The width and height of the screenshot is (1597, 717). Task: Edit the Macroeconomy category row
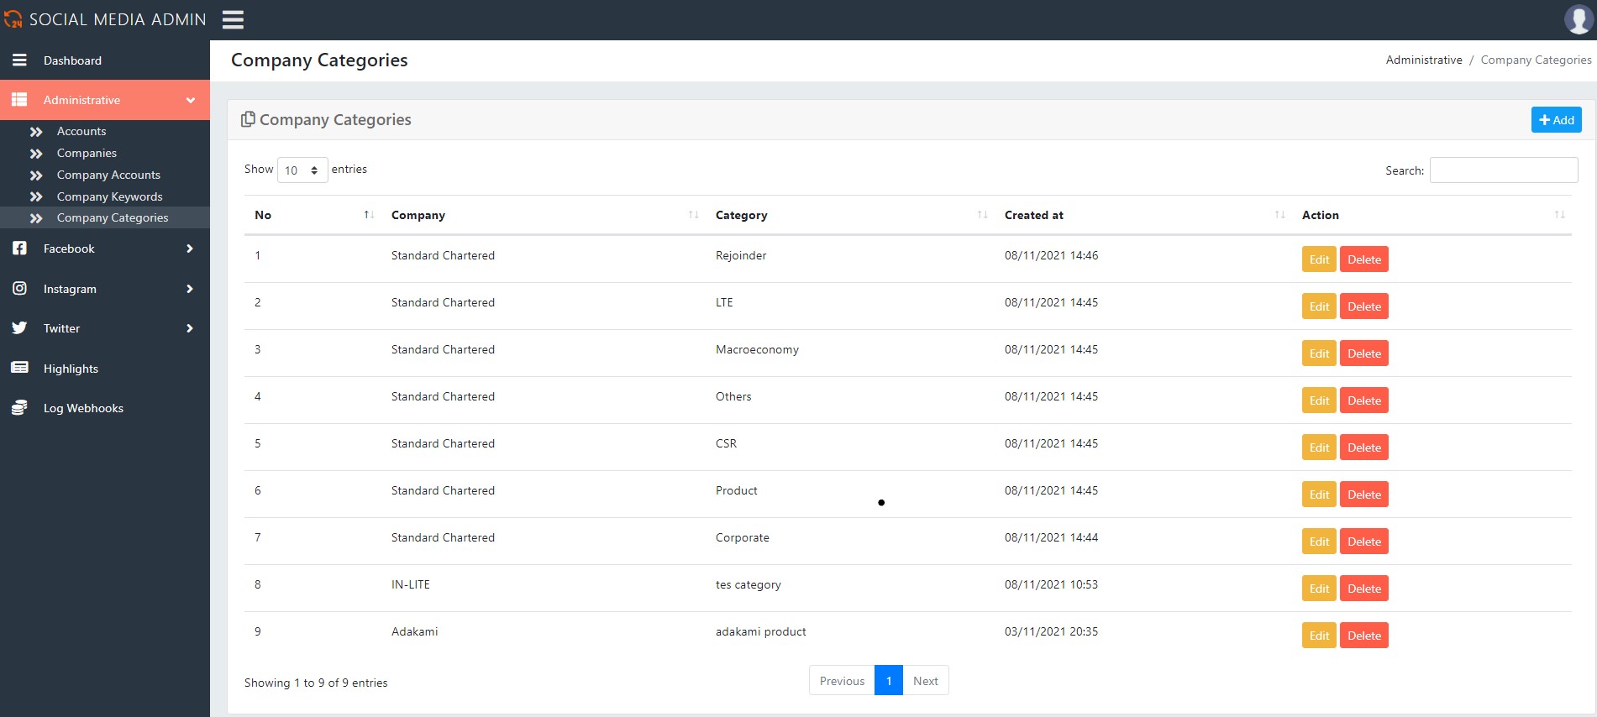point(1319,353)
